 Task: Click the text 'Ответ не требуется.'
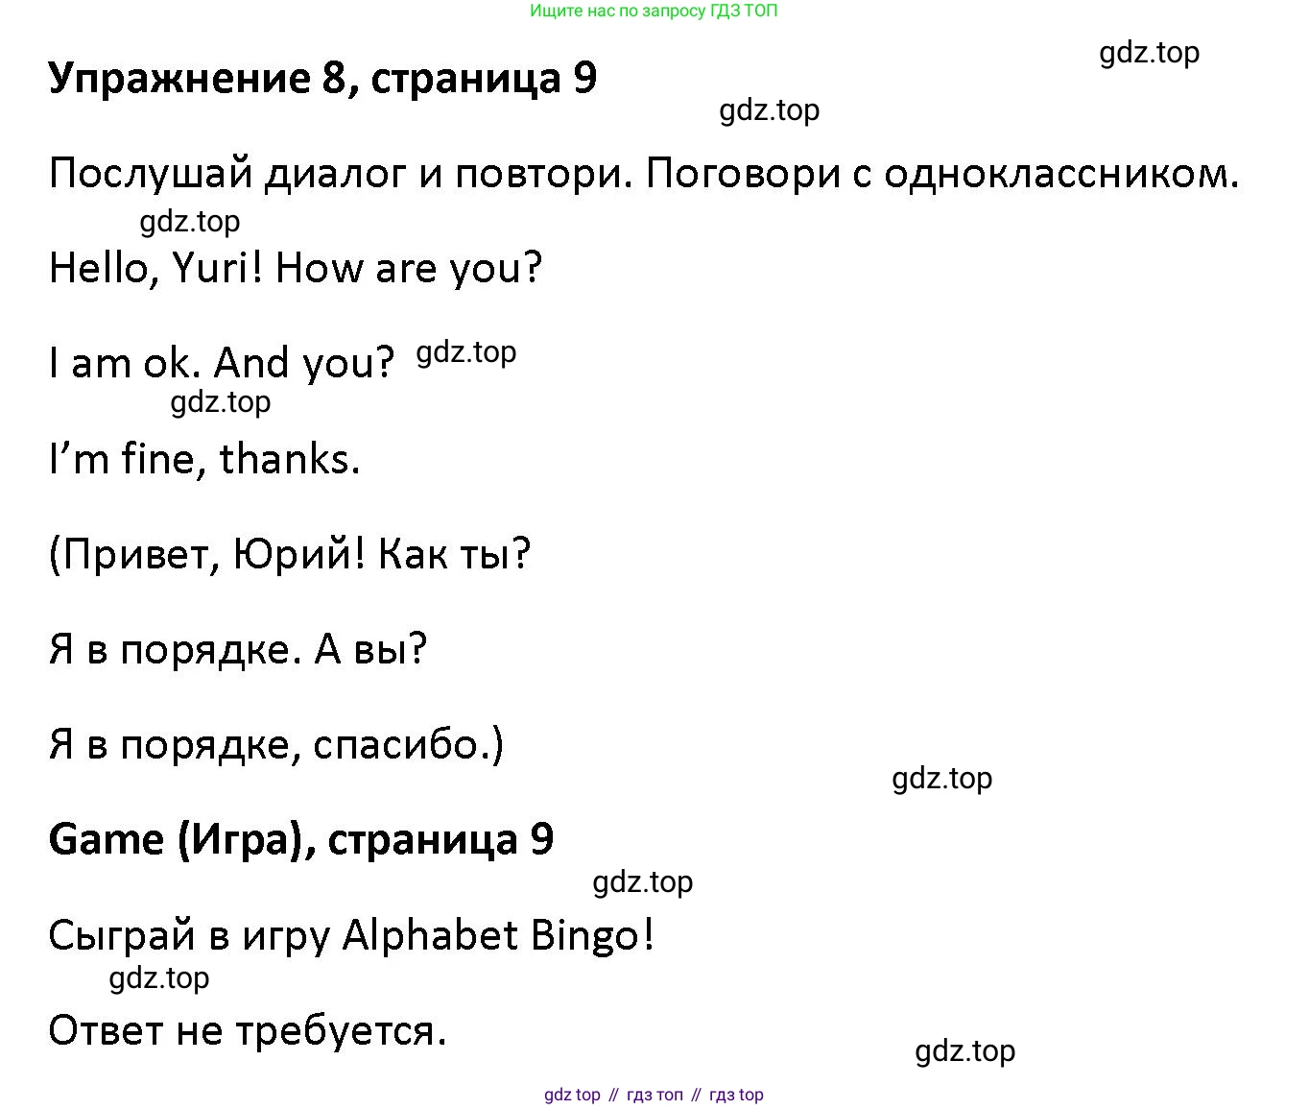point(248,1030)
